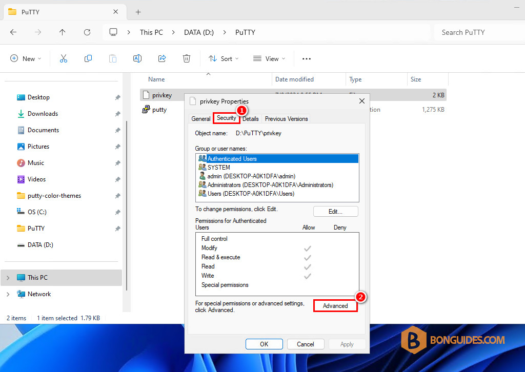Screen dimensions: 525x372
Task: Click the Share icon in toolbar
Action: [x=162, y=58]
